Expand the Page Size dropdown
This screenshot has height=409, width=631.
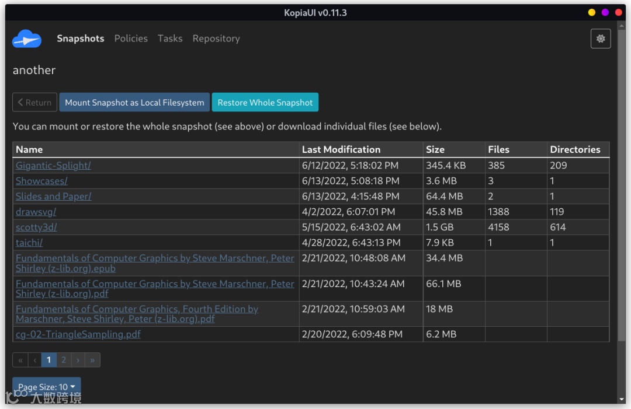(47, 387)
